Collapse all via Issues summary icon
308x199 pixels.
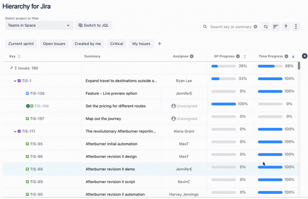tap(11, 68)
